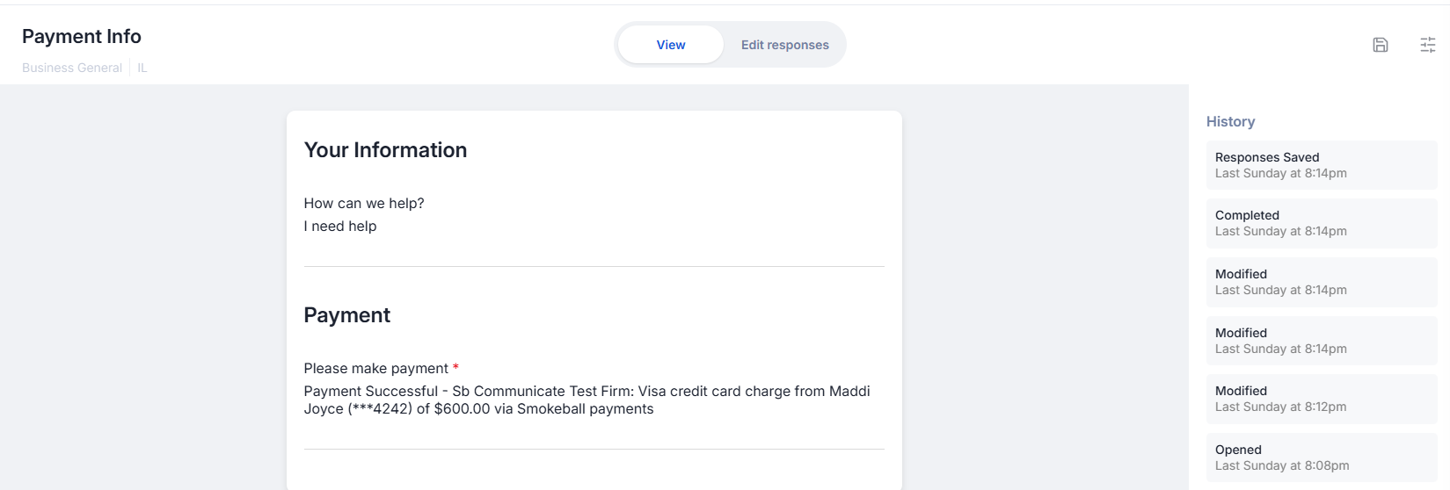Screen dimensions: 1450x490
Task: Click the History panel heading
Action: click(x=1230, y=121)
